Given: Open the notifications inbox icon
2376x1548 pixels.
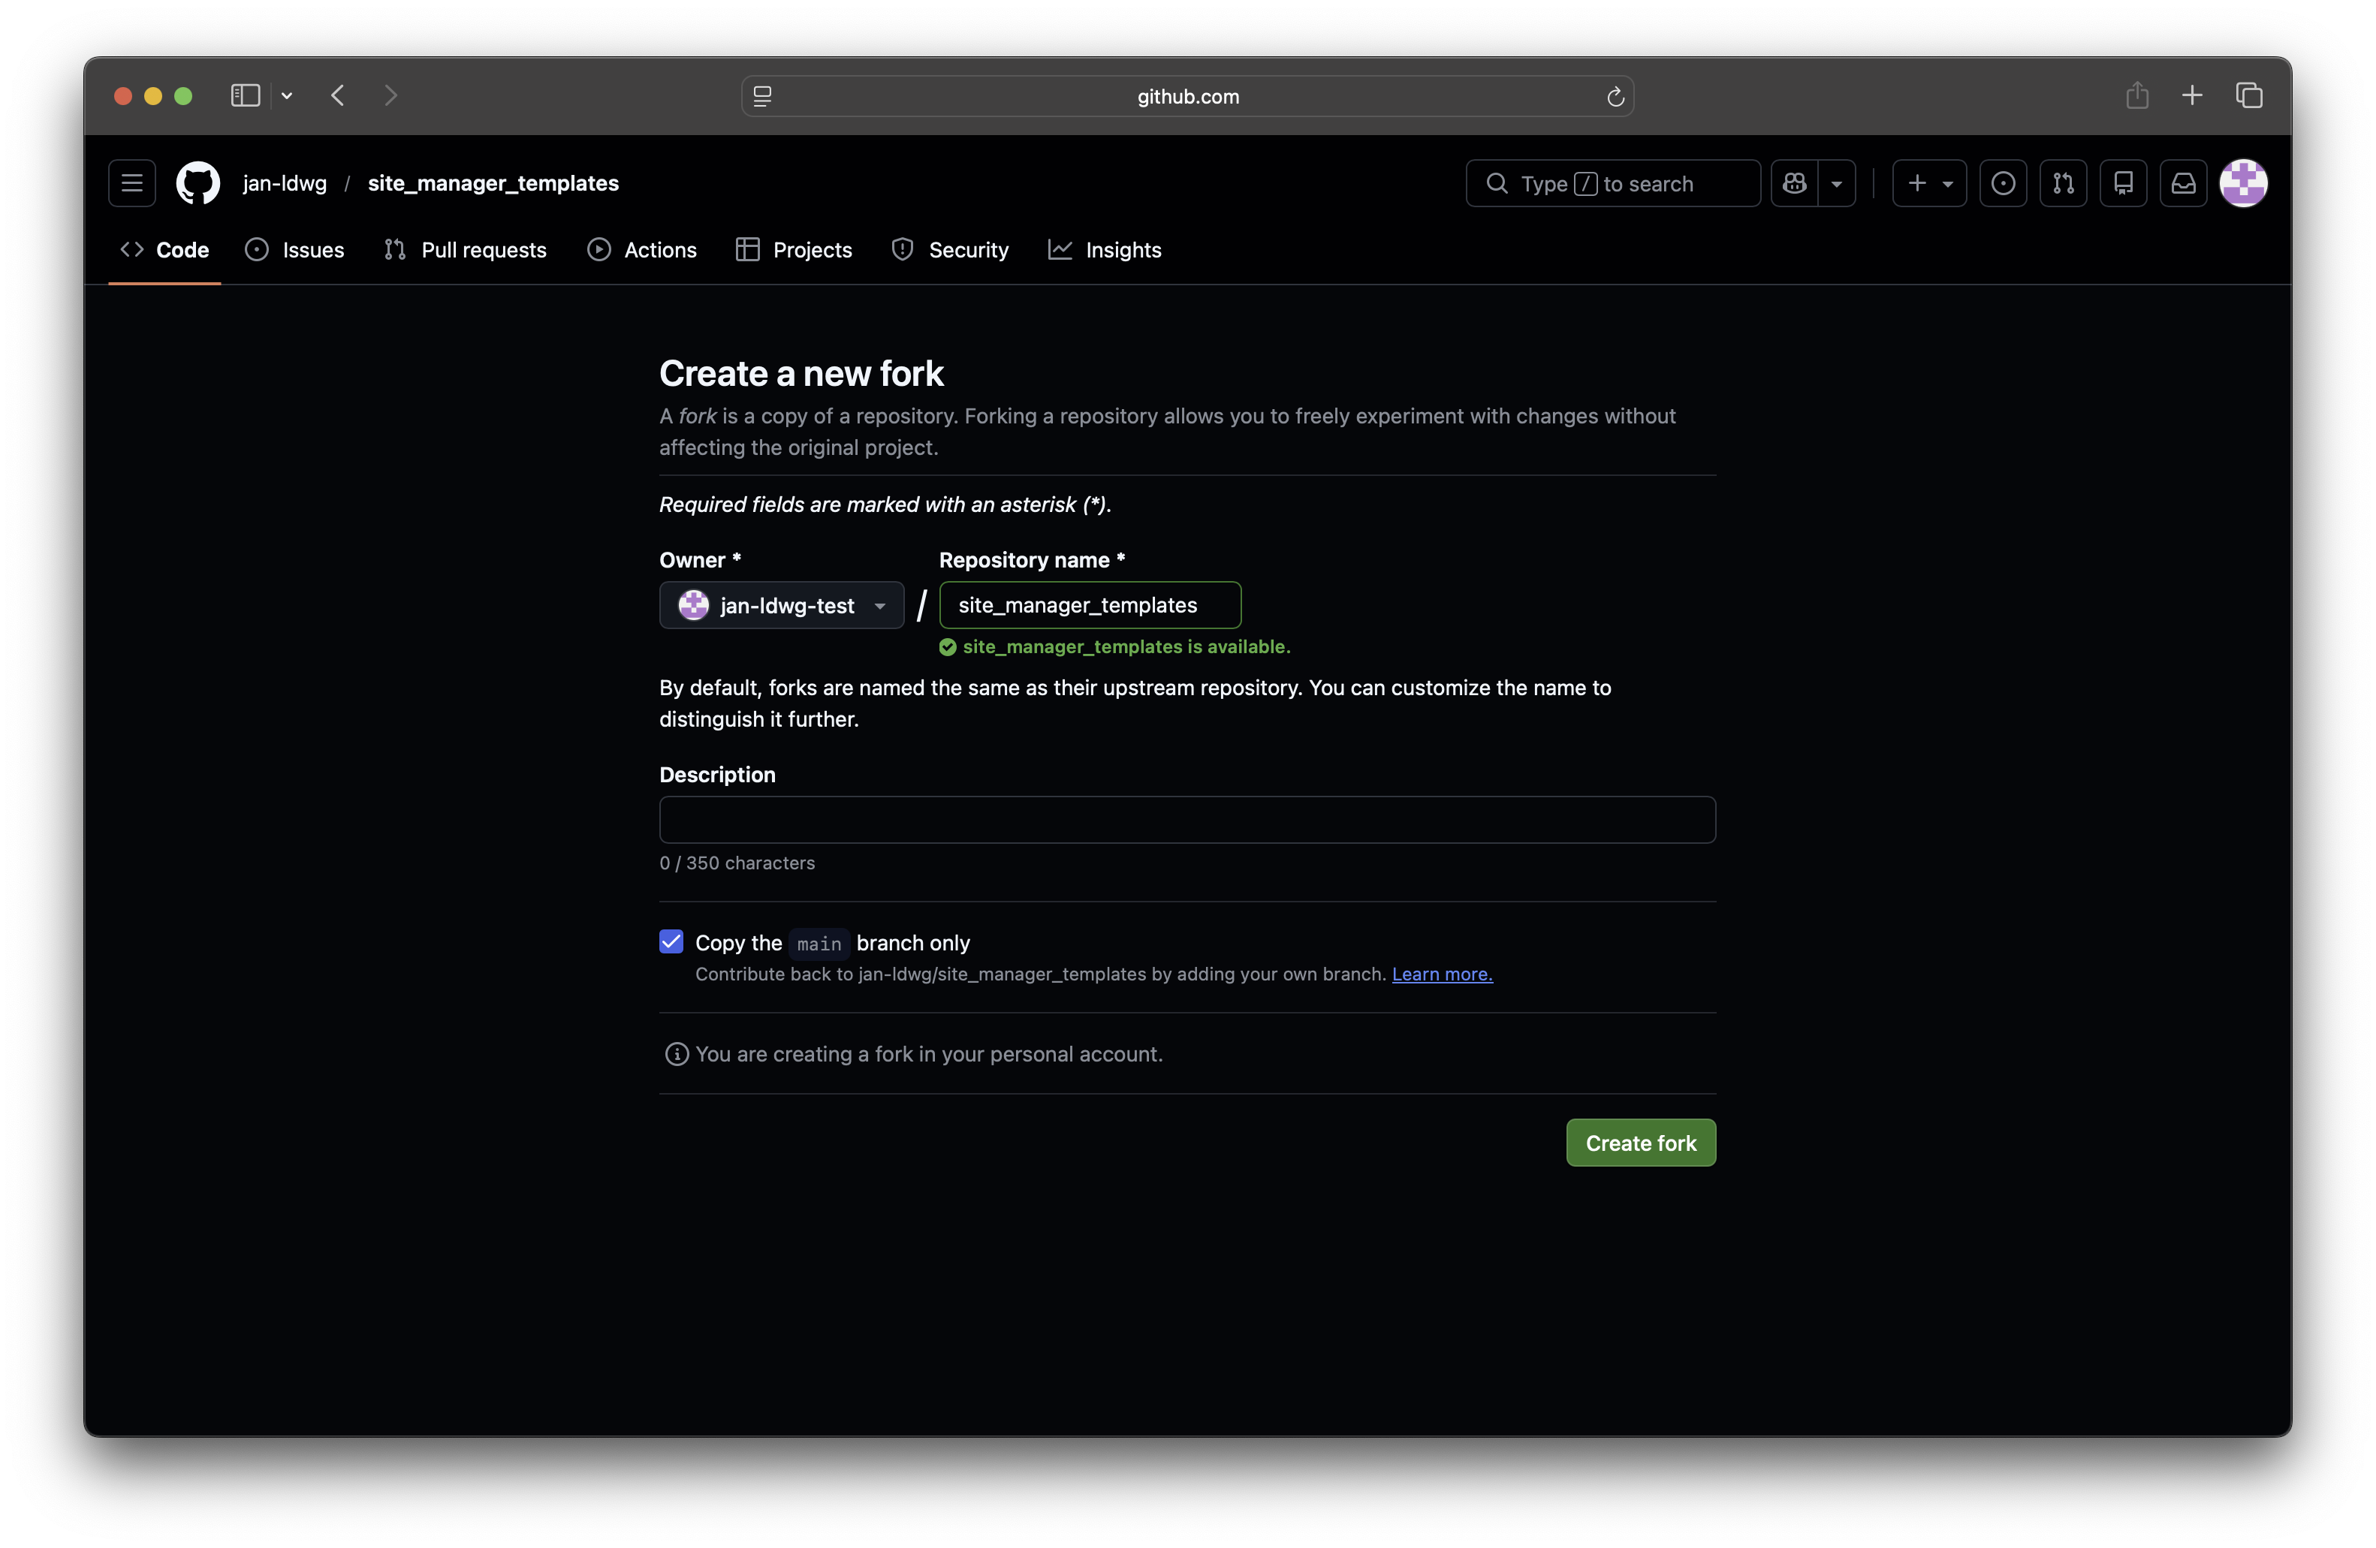Looking at the screenshot, I should (2183, 184).
